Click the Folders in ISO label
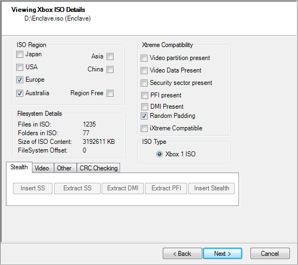 click(x=38, y=133)
